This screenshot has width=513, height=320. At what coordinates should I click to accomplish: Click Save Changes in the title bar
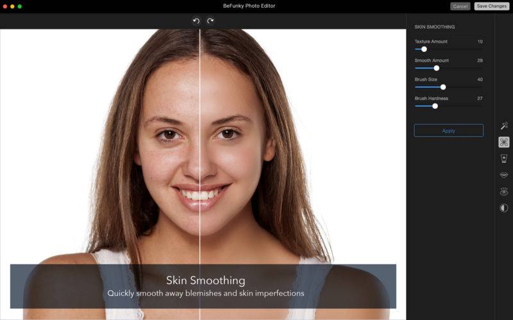491,6
